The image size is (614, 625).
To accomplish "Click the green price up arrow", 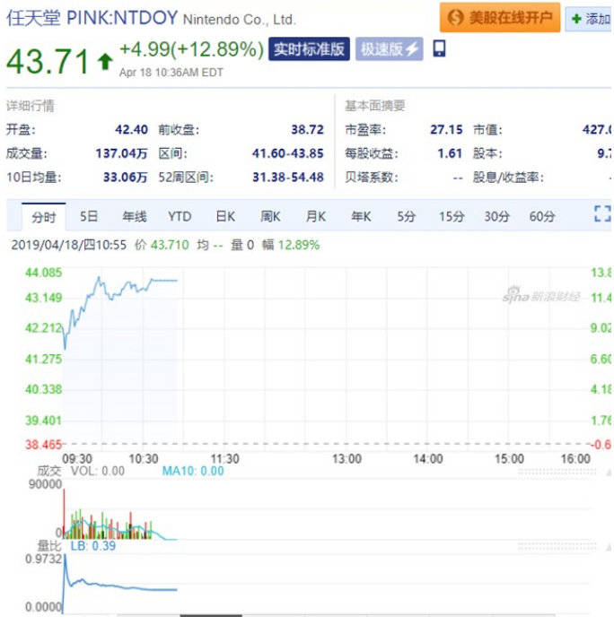I will (105, 62).
